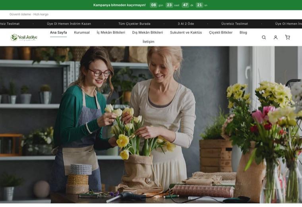The image size is (302, 207).
Task: Click Kampanya bitmeden kaçırmayın! banner text
Action: [120, 5]
